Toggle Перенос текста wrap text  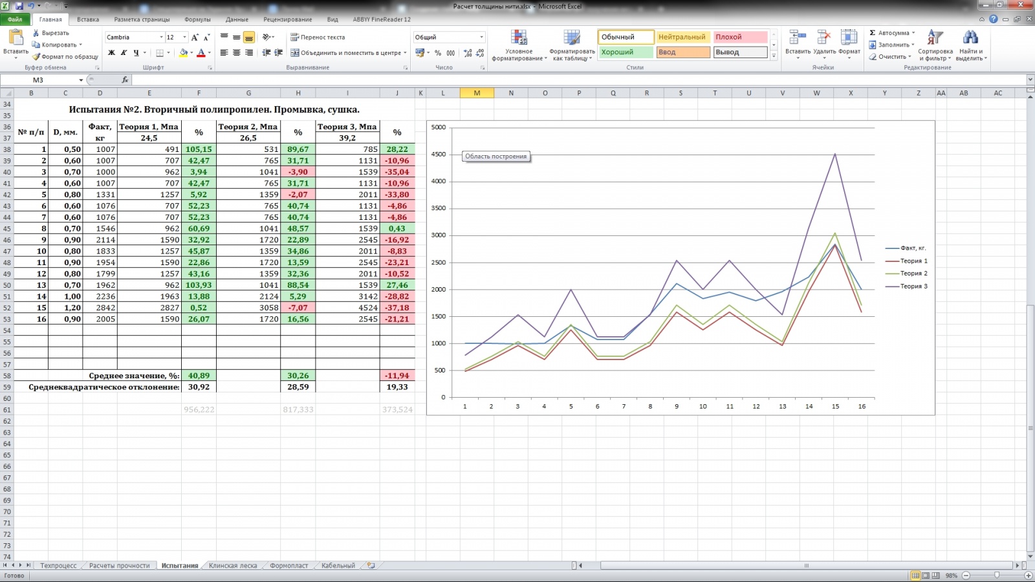(318, 38)
